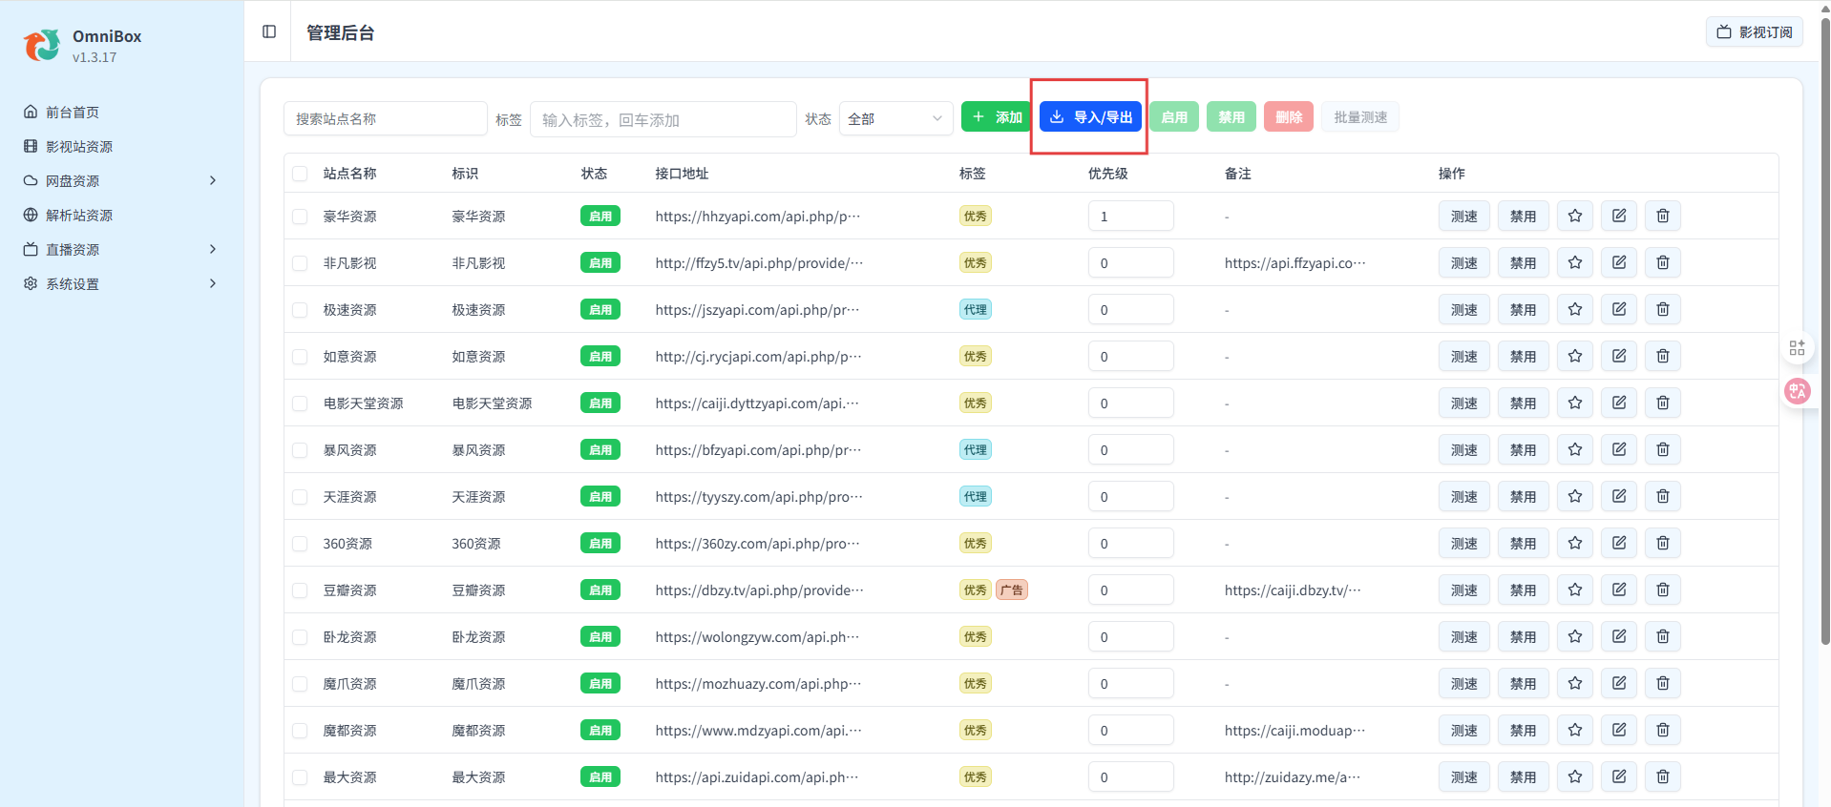Click the translate floating icon
This screenshot has height=807, width=1831.
(1798, 391)
